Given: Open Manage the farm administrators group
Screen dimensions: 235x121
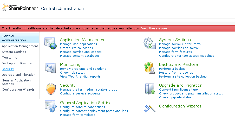Looking at the screenshot, I should 89,90.
